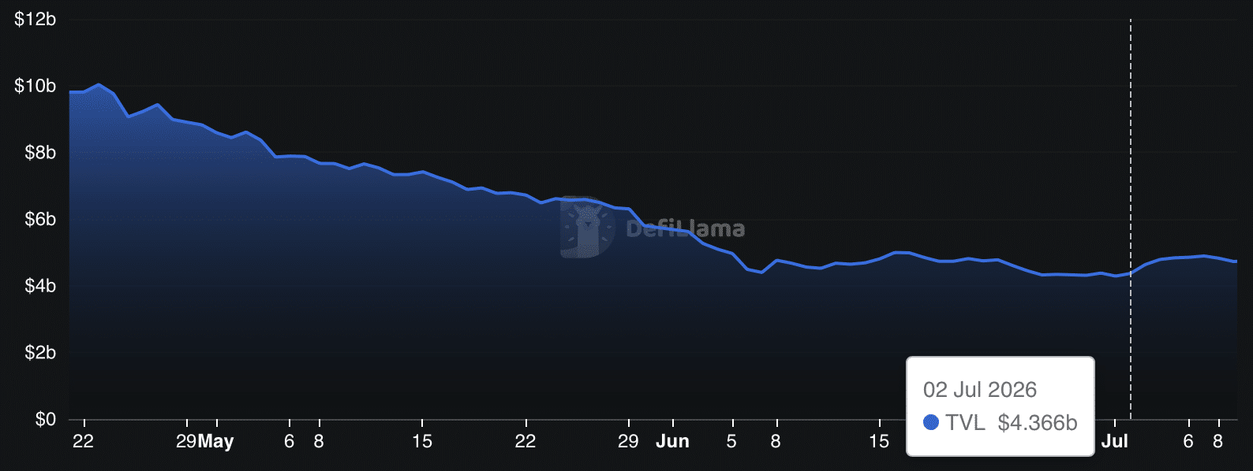Click the DefiLlama watermark text
This screenshot has height=471, width=1253.
click(685, 229)
